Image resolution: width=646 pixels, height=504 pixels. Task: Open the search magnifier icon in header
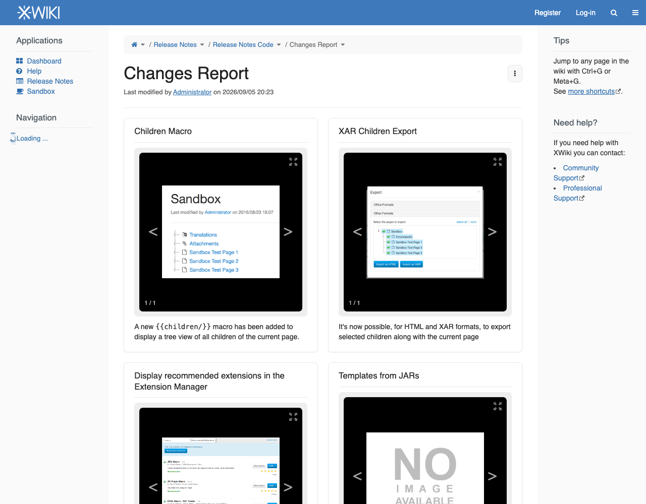(x=614, y=13)
